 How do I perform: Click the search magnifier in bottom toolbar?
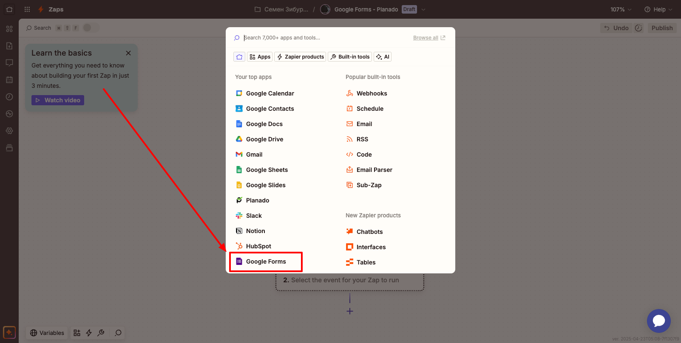(118, 333)
